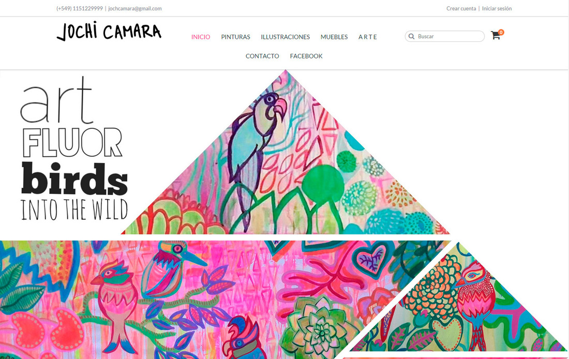Click the Iniciar sesión link
Image resolution: width=569 pixels, height=359 pixels.
click(x=497, y=8)
